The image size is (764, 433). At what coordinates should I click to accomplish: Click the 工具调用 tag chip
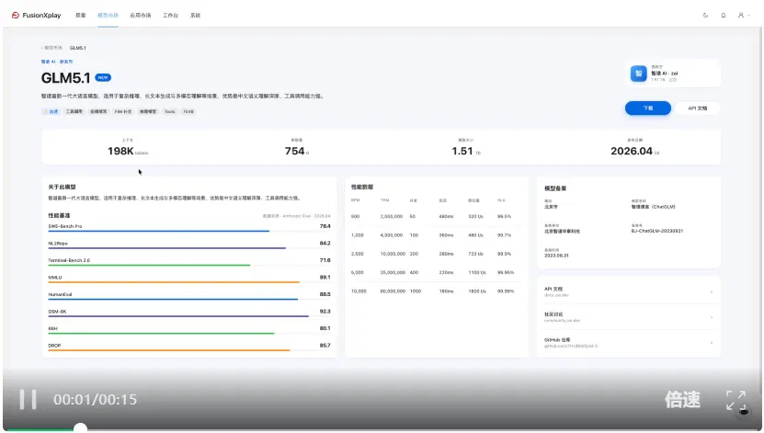tap(74, 111)
